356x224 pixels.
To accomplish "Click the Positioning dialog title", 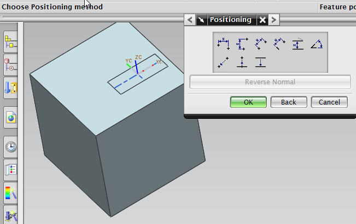I will pyautogui.click(x=231, y=20).
